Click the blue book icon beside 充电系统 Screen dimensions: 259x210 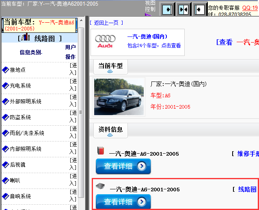pyautogui.click(x=5, y=86)
